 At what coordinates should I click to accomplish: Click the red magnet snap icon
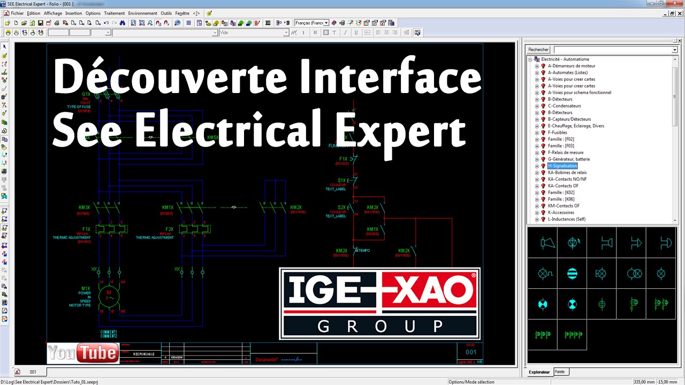click(158, 23)
